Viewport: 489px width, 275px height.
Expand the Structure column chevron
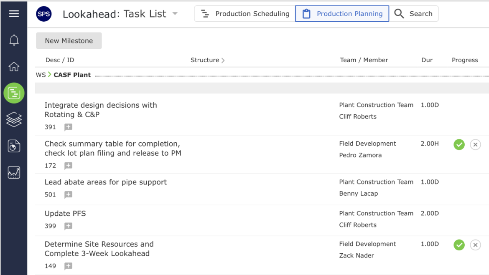223,60
